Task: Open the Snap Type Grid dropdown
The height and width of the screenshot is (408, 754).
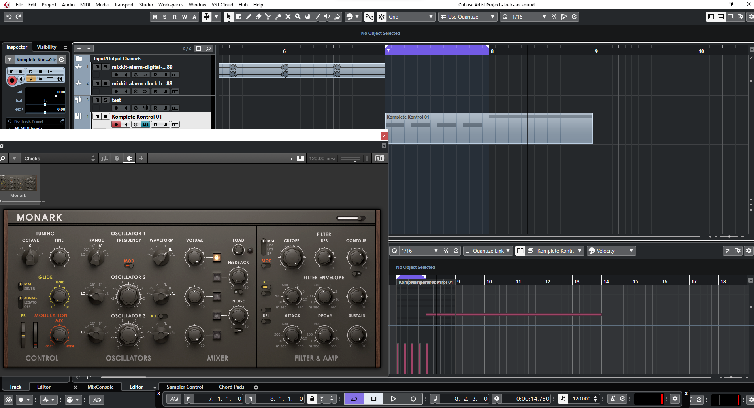Action: pyautogui.click(x=411, y=17)
